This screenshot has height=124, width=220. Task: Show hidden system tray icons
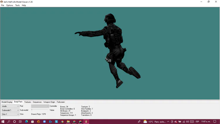168,122
